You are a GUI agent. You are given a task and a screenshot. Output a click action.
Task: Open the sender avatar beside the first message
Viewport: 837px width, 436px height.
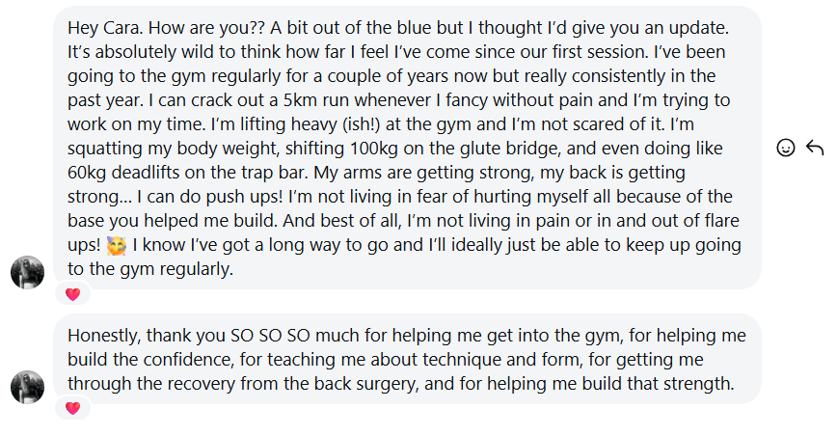point(27,272)
